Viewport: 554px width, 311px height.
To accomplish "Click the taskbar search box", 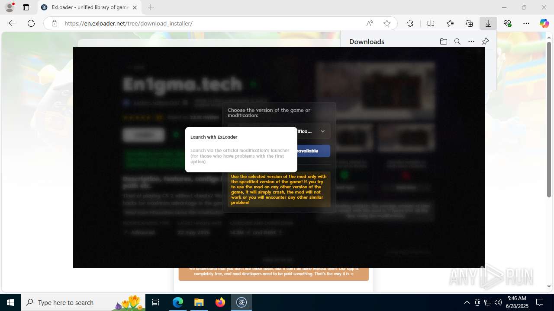I will pos(83,302).
